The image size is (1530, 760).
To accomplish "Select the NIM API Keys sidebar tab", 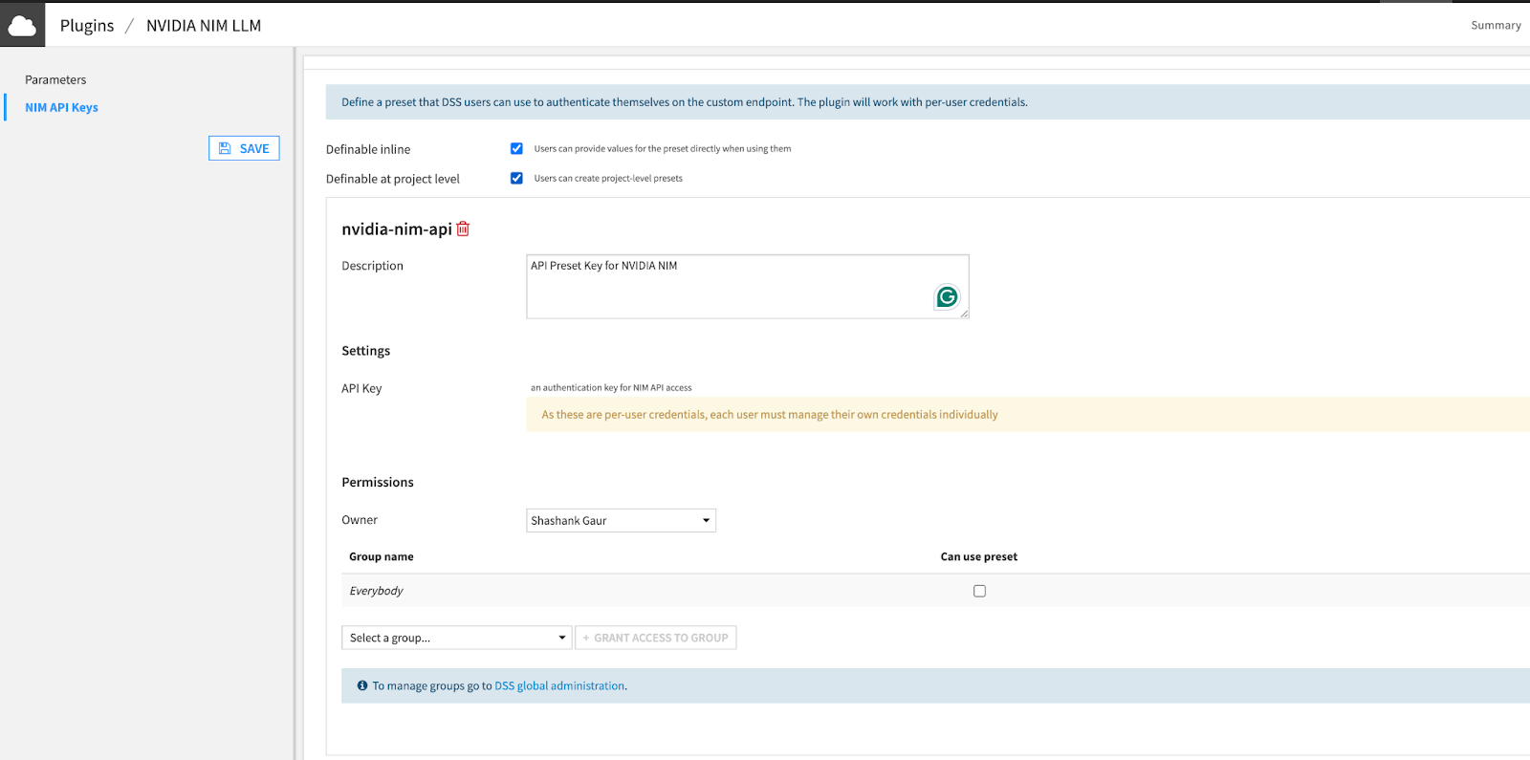I will click(x=61, y=107).
